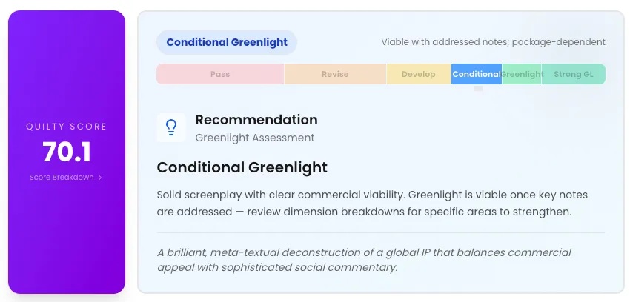630x302 pixels.
Task: Select the blue Conditional segment
Action: (x=476, y=74)
